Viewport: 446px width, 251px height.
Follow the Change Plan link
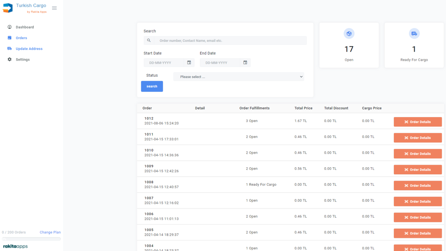(x=50, y=232)
